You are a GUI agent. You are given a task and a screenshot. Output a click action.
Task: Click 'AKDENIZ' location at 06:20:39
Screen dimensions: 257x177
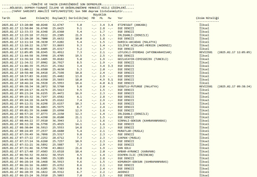(123, 172)
